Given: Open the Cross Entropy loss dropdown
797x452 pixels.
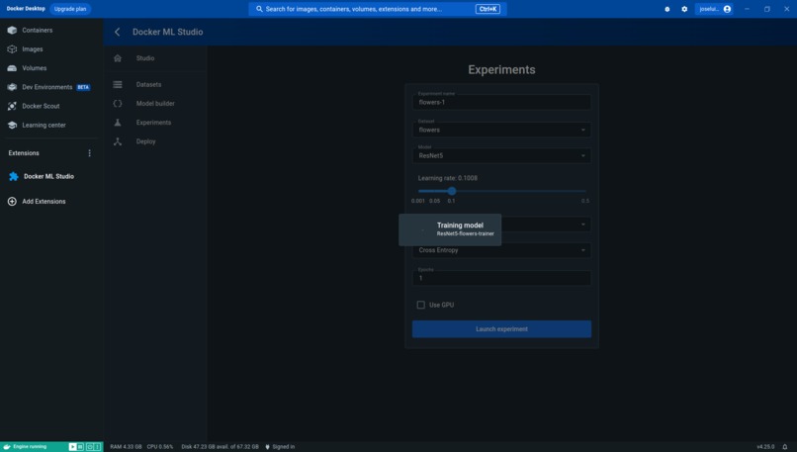Looking at the screenshot, I should [x=501, y=250].
